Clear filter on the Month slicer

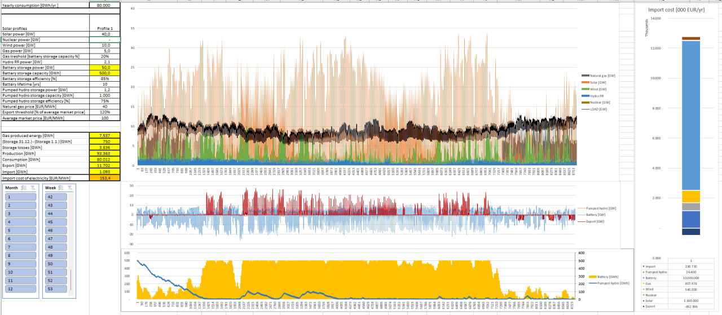(x=33, y=188)
